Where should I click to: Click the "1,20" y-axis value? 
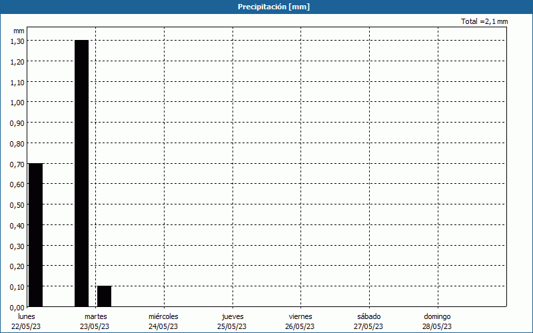17,62
